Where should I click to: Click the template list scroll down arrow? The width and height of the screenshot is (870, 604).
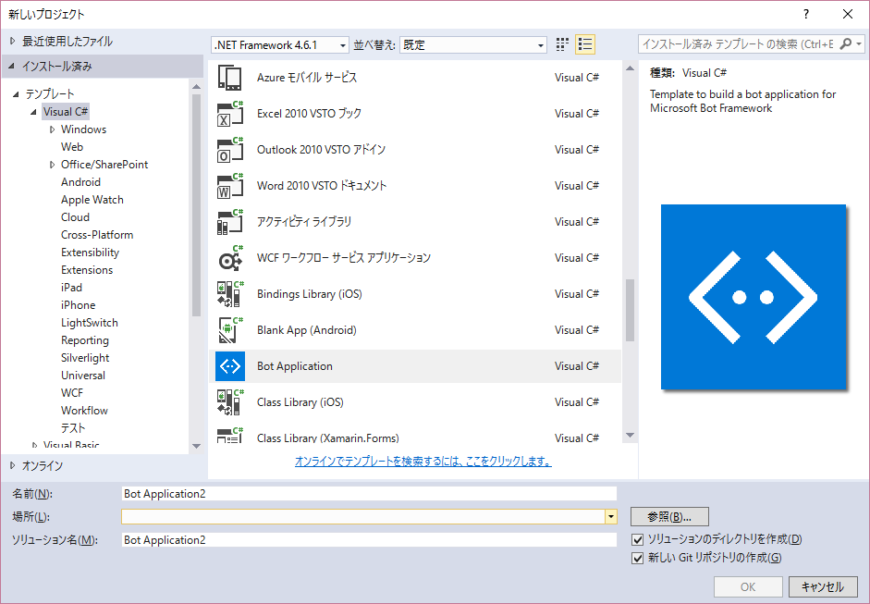630,436
